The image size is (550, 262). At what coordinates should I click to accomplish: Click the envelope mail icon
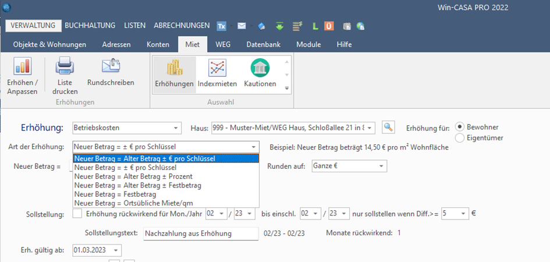pos(242,26)
